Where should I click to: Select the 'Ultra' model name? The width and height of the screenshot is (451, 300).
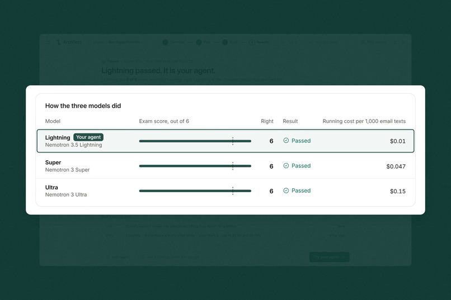[51, 188]
